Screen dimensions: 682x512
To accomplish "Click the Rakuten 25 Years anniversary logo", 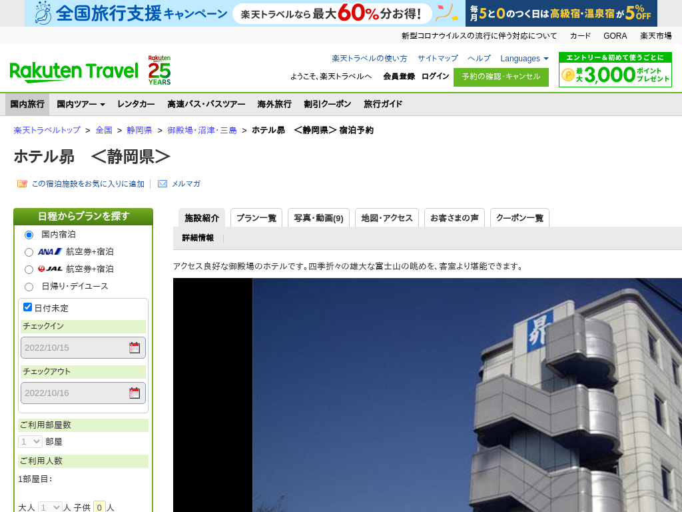I will pos(159,70).
